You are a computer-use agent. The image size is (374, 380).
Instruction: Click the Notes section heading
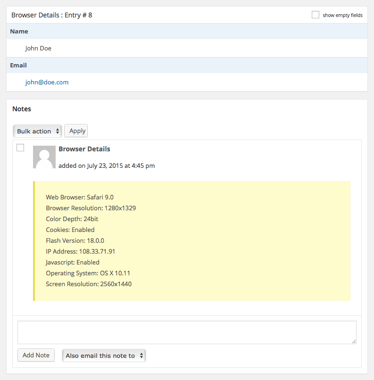(x=22, y=109)
